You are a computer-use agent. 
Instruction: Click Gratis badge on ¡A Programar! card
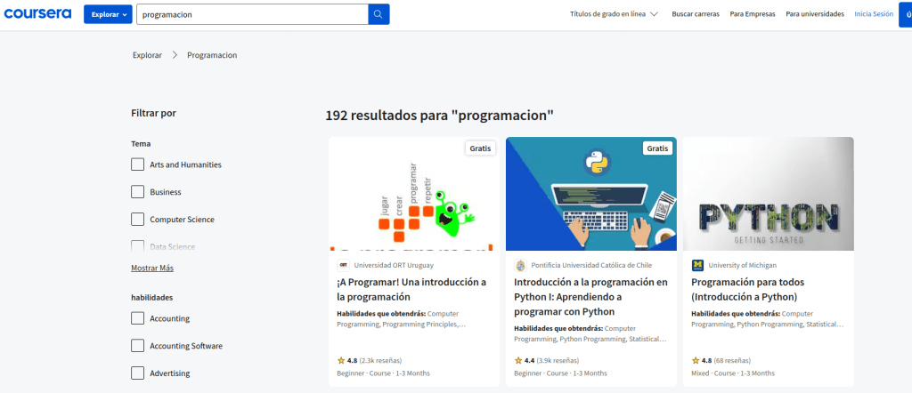coord(480,148)
